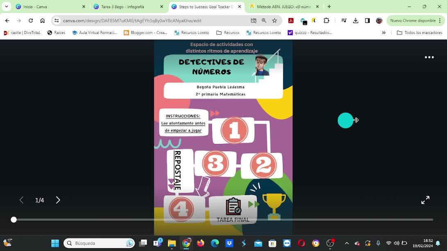Switch to Método ABN JUEGO tab
447x251 pixels.
coord(284,7)
